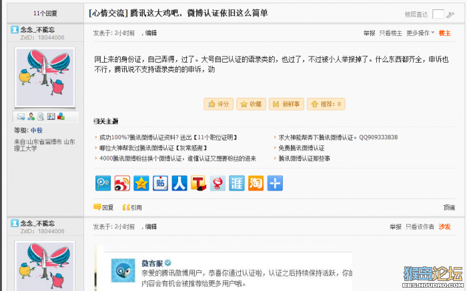This screenshot has height=291, width=467.
Task: Click the colored blocks icon under avatar
Action: pos(61,117)
